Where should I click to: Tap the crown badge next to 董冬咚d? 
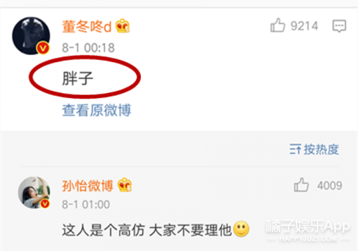(122, 26)
